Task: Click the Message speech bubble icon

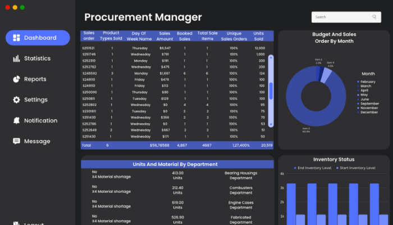Action: pos(16,141)
